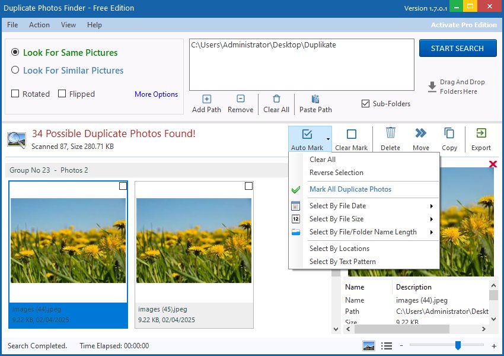Click the Paste Path icon
Screen dimensions: 504x356
[315, 103]
